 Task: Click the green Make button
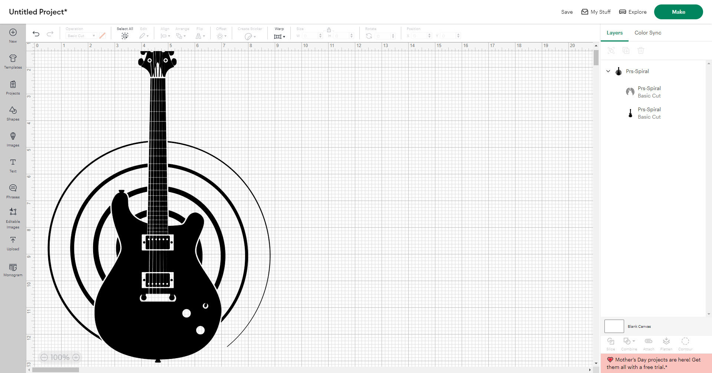[678, 11]
